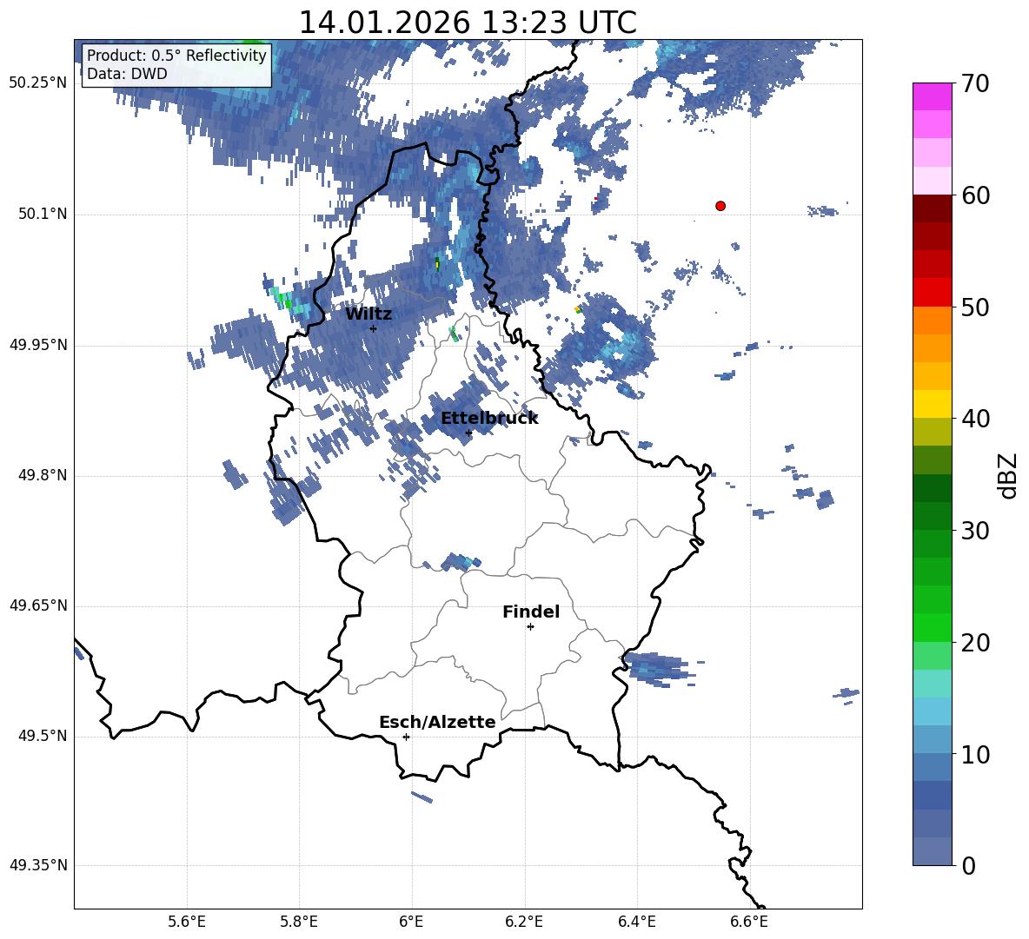
Task: Click the 49.35°N latitude label
Action: click(38, 865)
